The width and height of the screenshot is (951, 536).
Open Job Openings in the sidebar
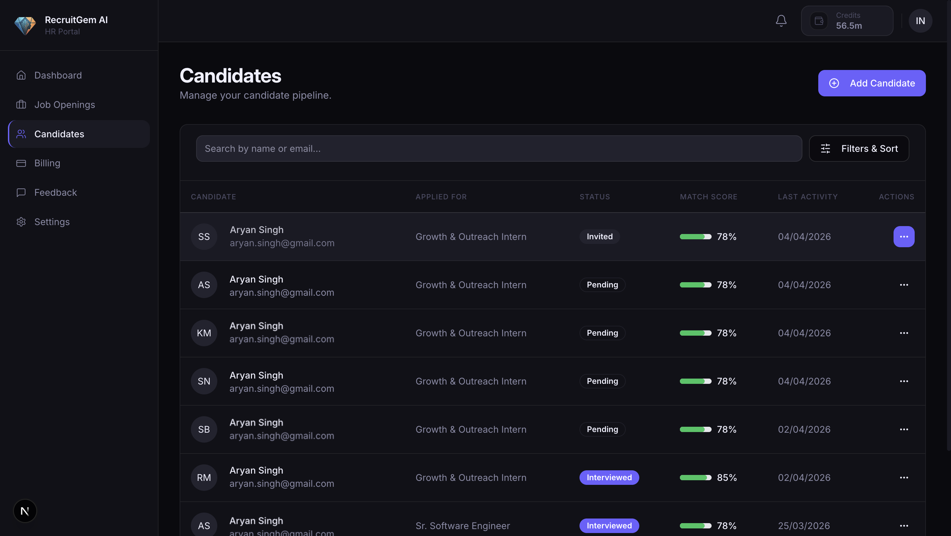(x=65, y=105)
